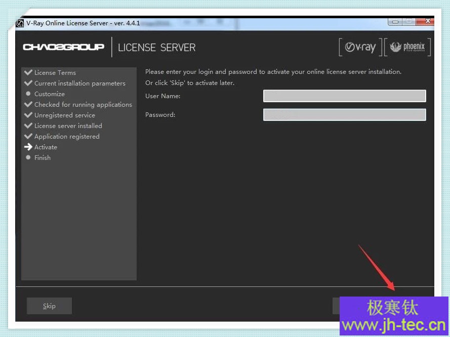The height and width of the screenshot is (337, 450).
Task: Select the "Activate" step
Action: tap(46, 147)
